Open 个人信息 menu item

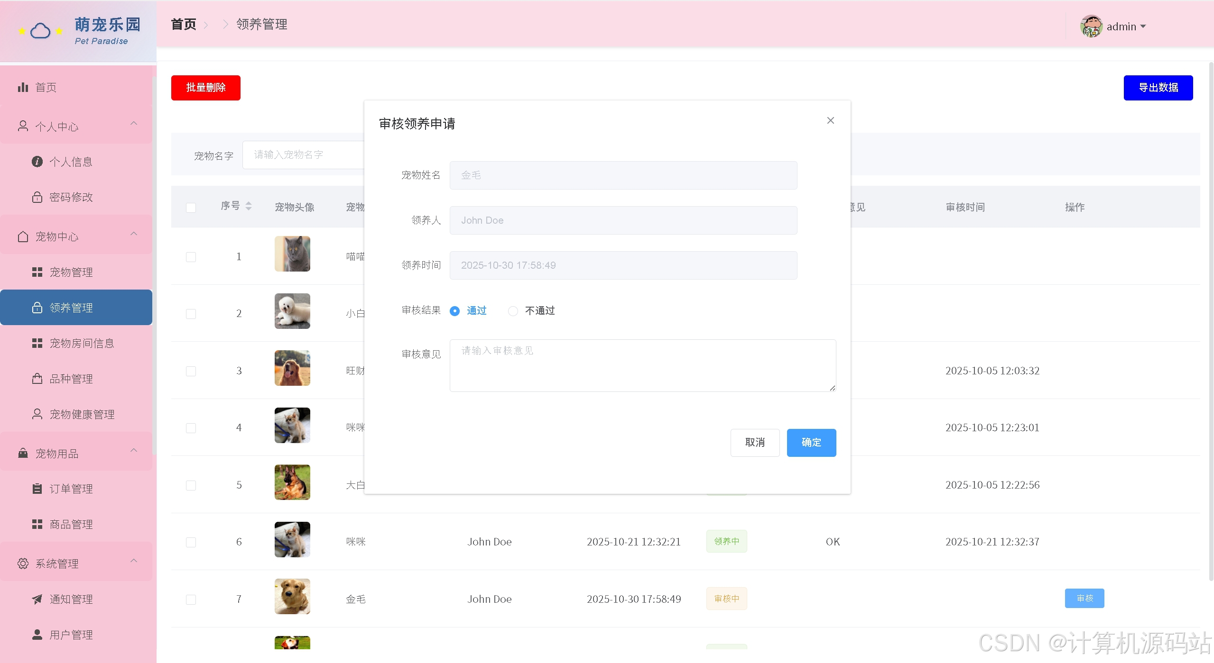point(76,162)
